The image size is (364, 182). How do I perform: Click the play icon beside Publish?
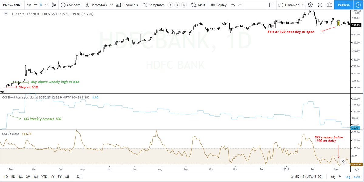[x=358, y=5]
